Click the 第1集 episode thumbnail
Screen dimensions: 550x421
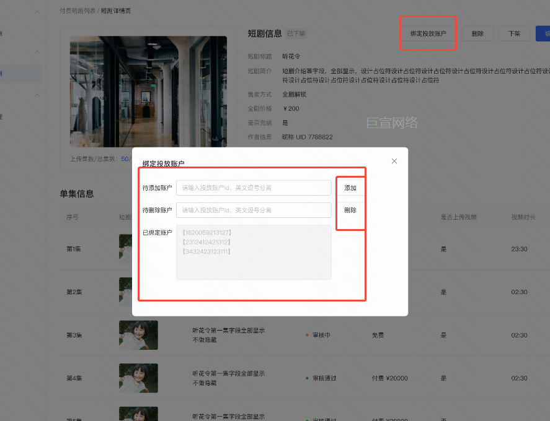[138, 248]
